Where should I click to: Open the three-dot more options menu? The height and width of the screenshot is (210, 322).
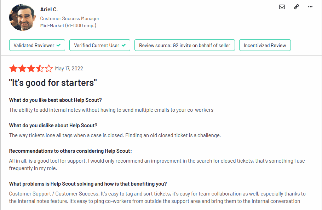[310, 7]
